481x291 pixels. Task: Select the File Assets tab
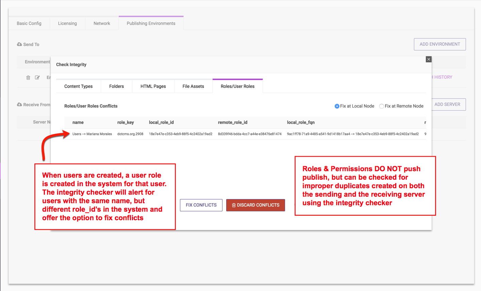click(x=193, y=86)
